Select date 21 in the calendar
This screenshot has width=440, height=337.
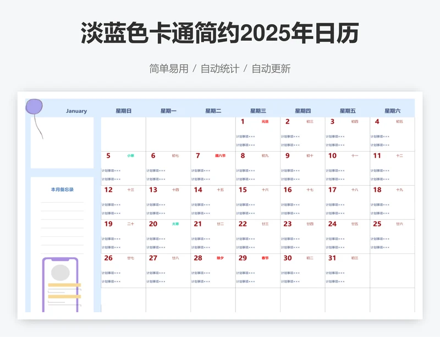[x=198, y=224]
